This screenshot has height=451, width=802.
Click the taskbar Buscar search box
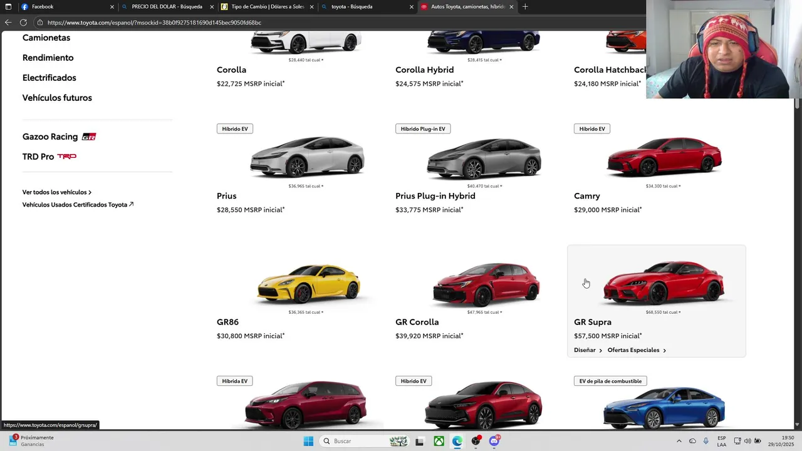point(365,441)
